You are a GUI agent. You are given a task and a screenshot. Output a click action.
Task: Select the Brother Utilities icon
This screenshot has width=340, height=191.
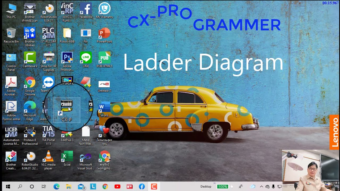point(30,37)
